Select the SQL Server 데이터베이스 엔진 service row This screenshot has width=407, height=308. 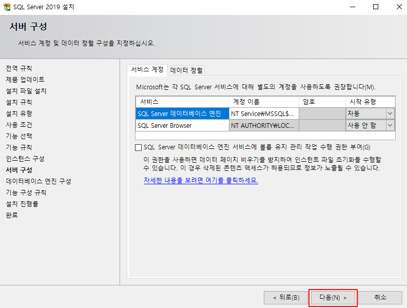click(x=182, y=113)
